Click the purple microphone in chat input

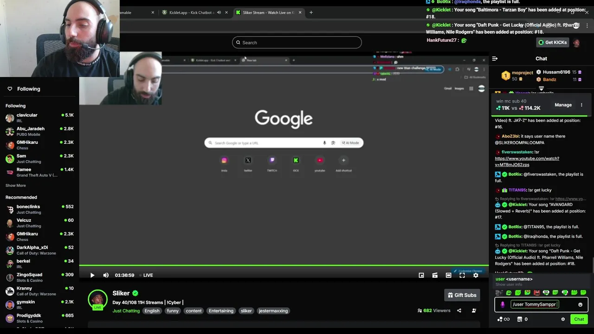(x=503, y=305)
